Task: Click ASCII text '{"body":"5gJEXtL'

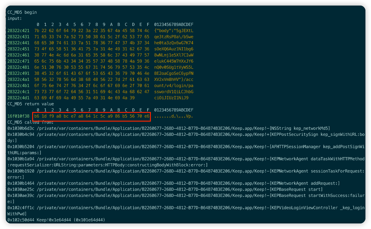Action: pyautogui.click(x=174, y=31)
